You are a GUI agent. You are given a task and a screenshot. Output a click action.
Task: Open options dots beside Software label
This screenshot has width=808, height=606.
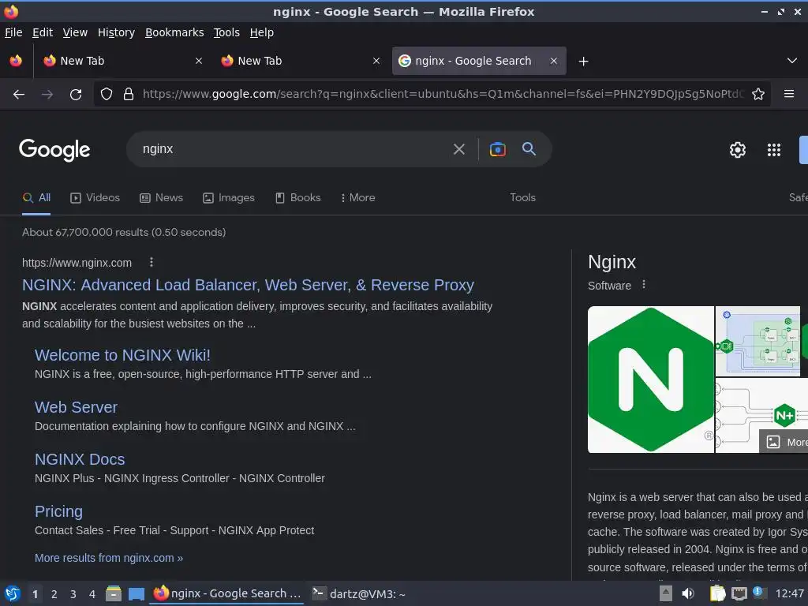pyautogui.click(x=644, y=284)
